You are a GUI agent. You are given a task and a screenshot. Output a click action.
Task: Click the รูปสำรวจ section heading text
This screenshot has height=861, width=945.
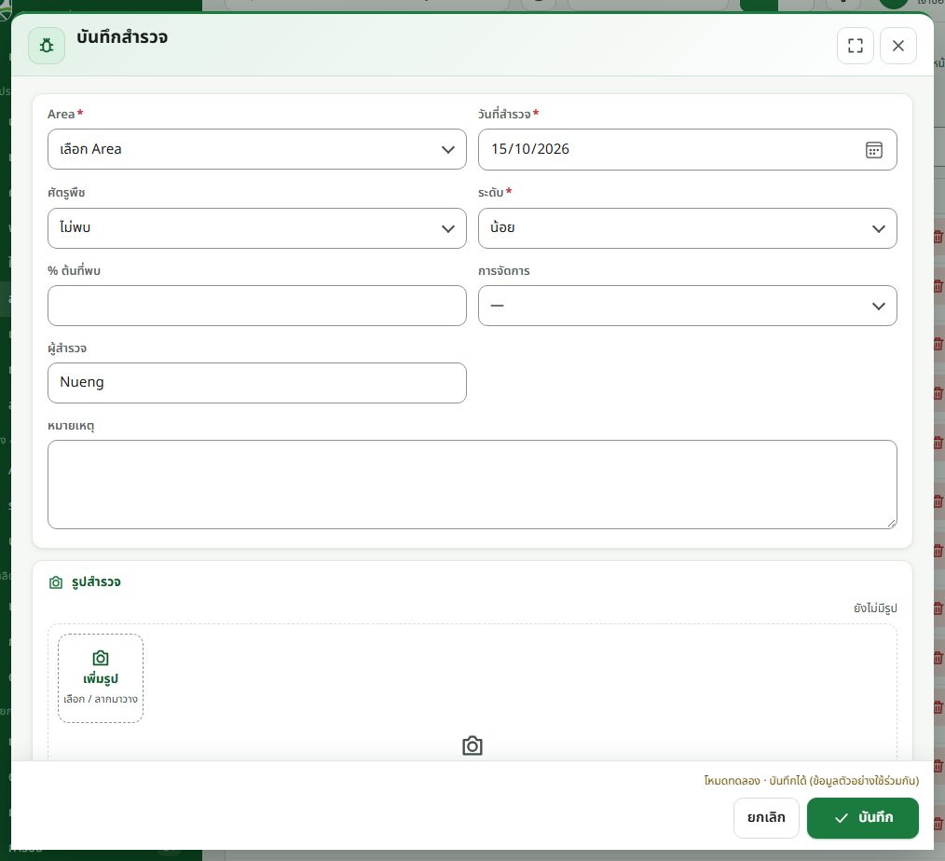tap(96, 582)
